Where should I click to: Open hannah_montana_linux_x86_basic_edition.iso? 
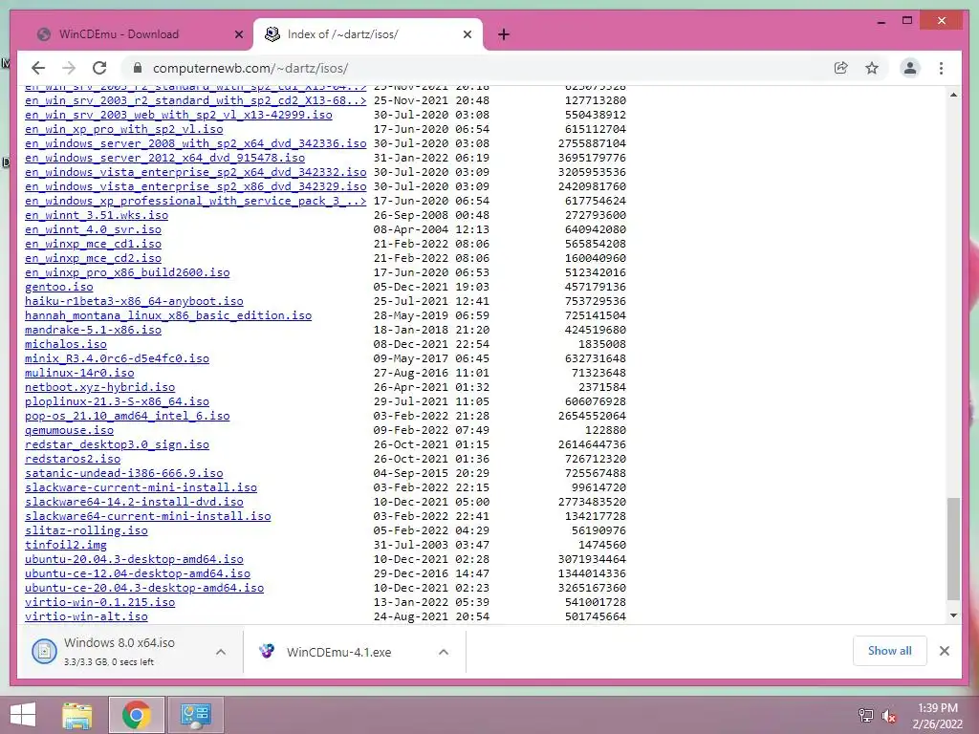[168, 315]
